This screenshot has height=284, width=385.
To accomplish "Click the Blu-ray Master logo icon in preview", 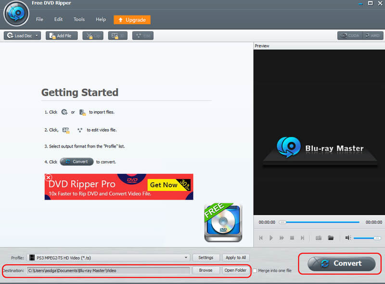I will (288, 147).
